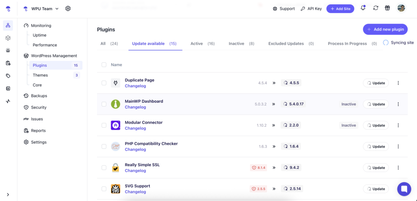Toggle the select-all checkbox beside Name
This screenshot has width=417, height=201.
point(104,65)
